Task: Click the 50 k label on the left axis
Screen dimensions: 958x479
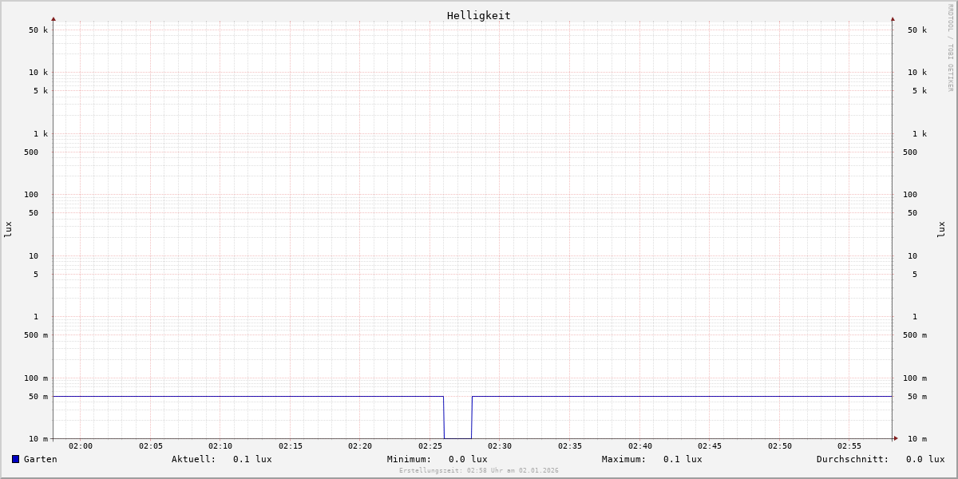Action: (38, 30)
